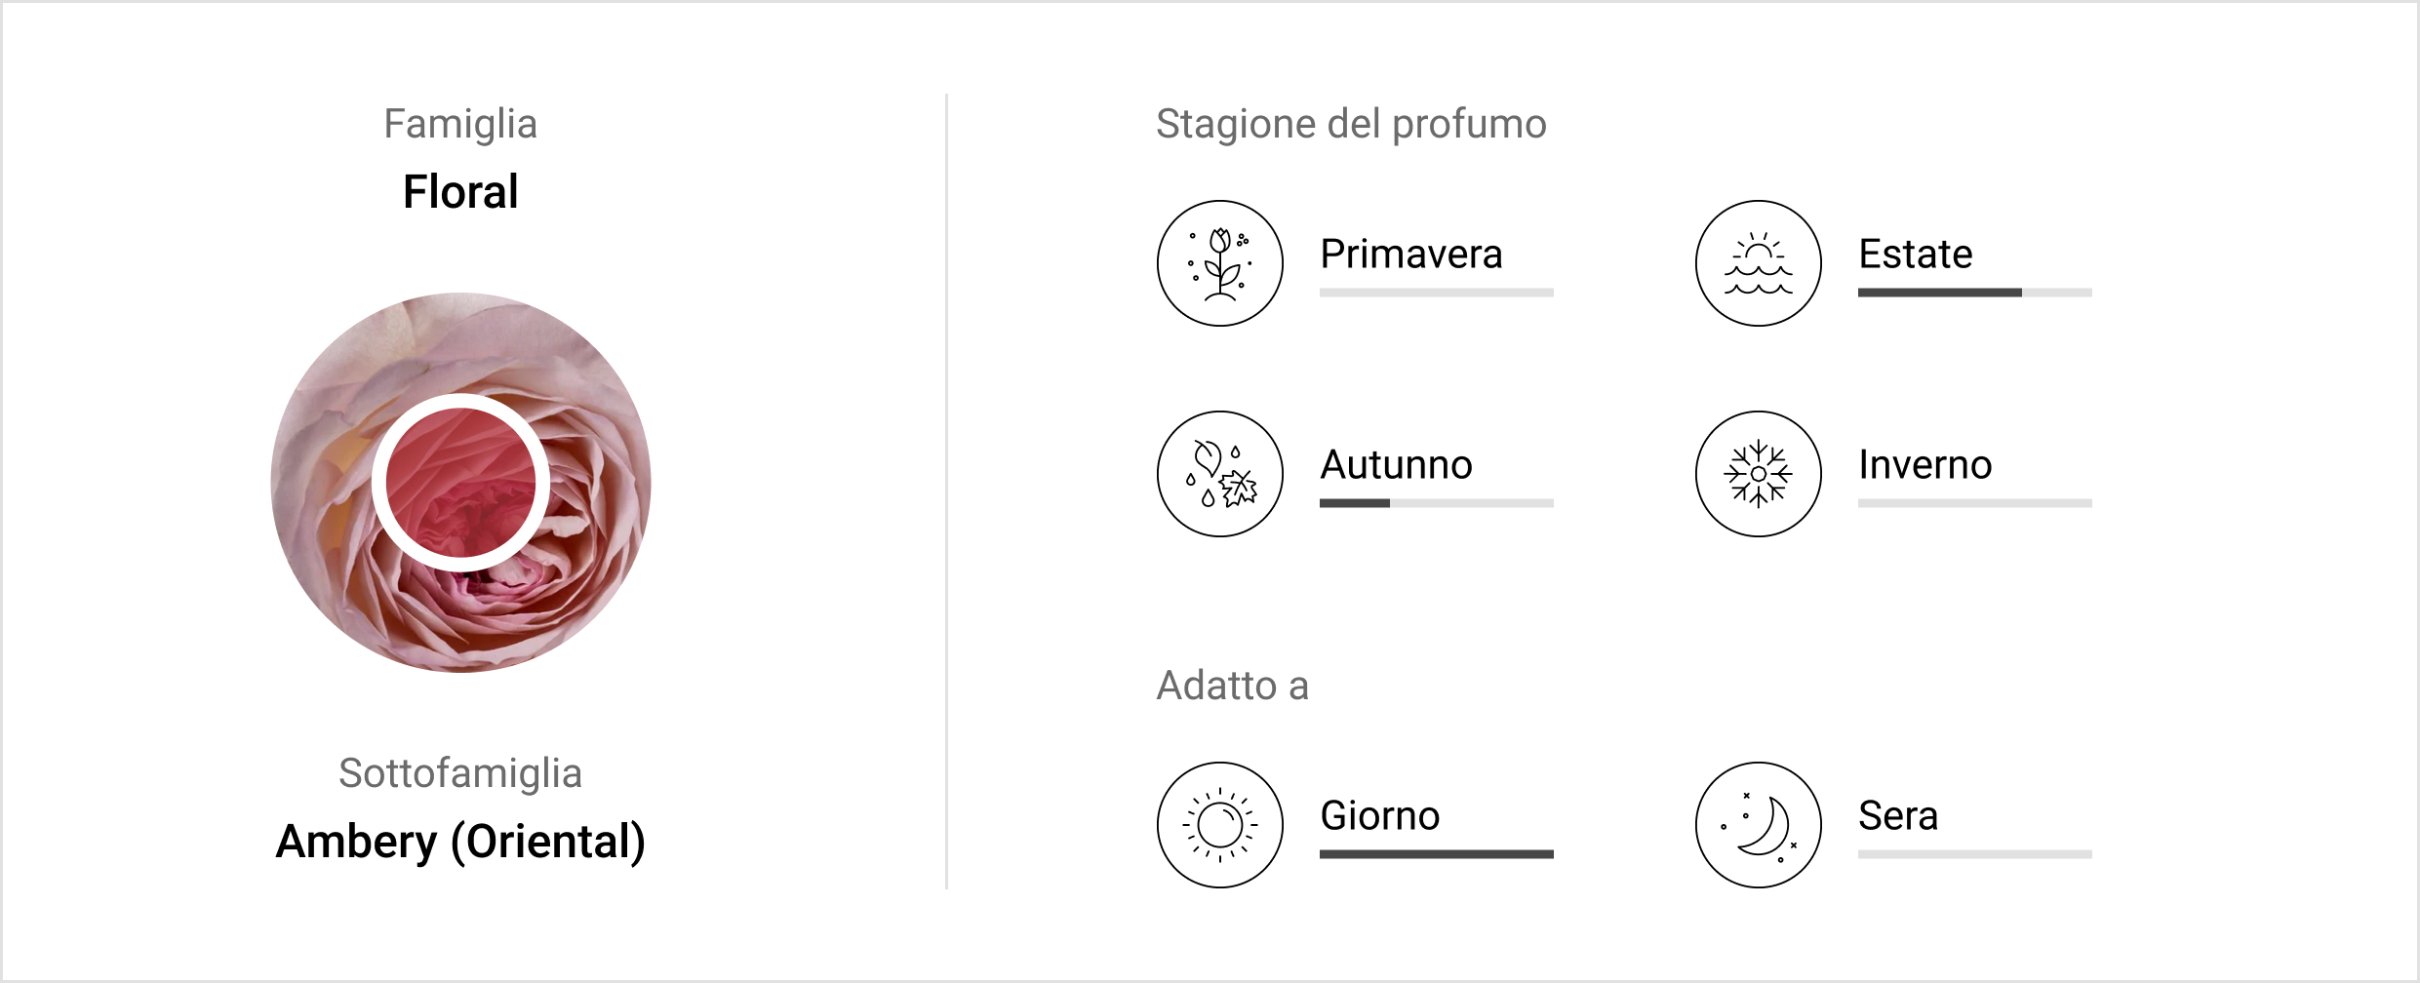Click the Estate intensity bar

pos(1974,293)
